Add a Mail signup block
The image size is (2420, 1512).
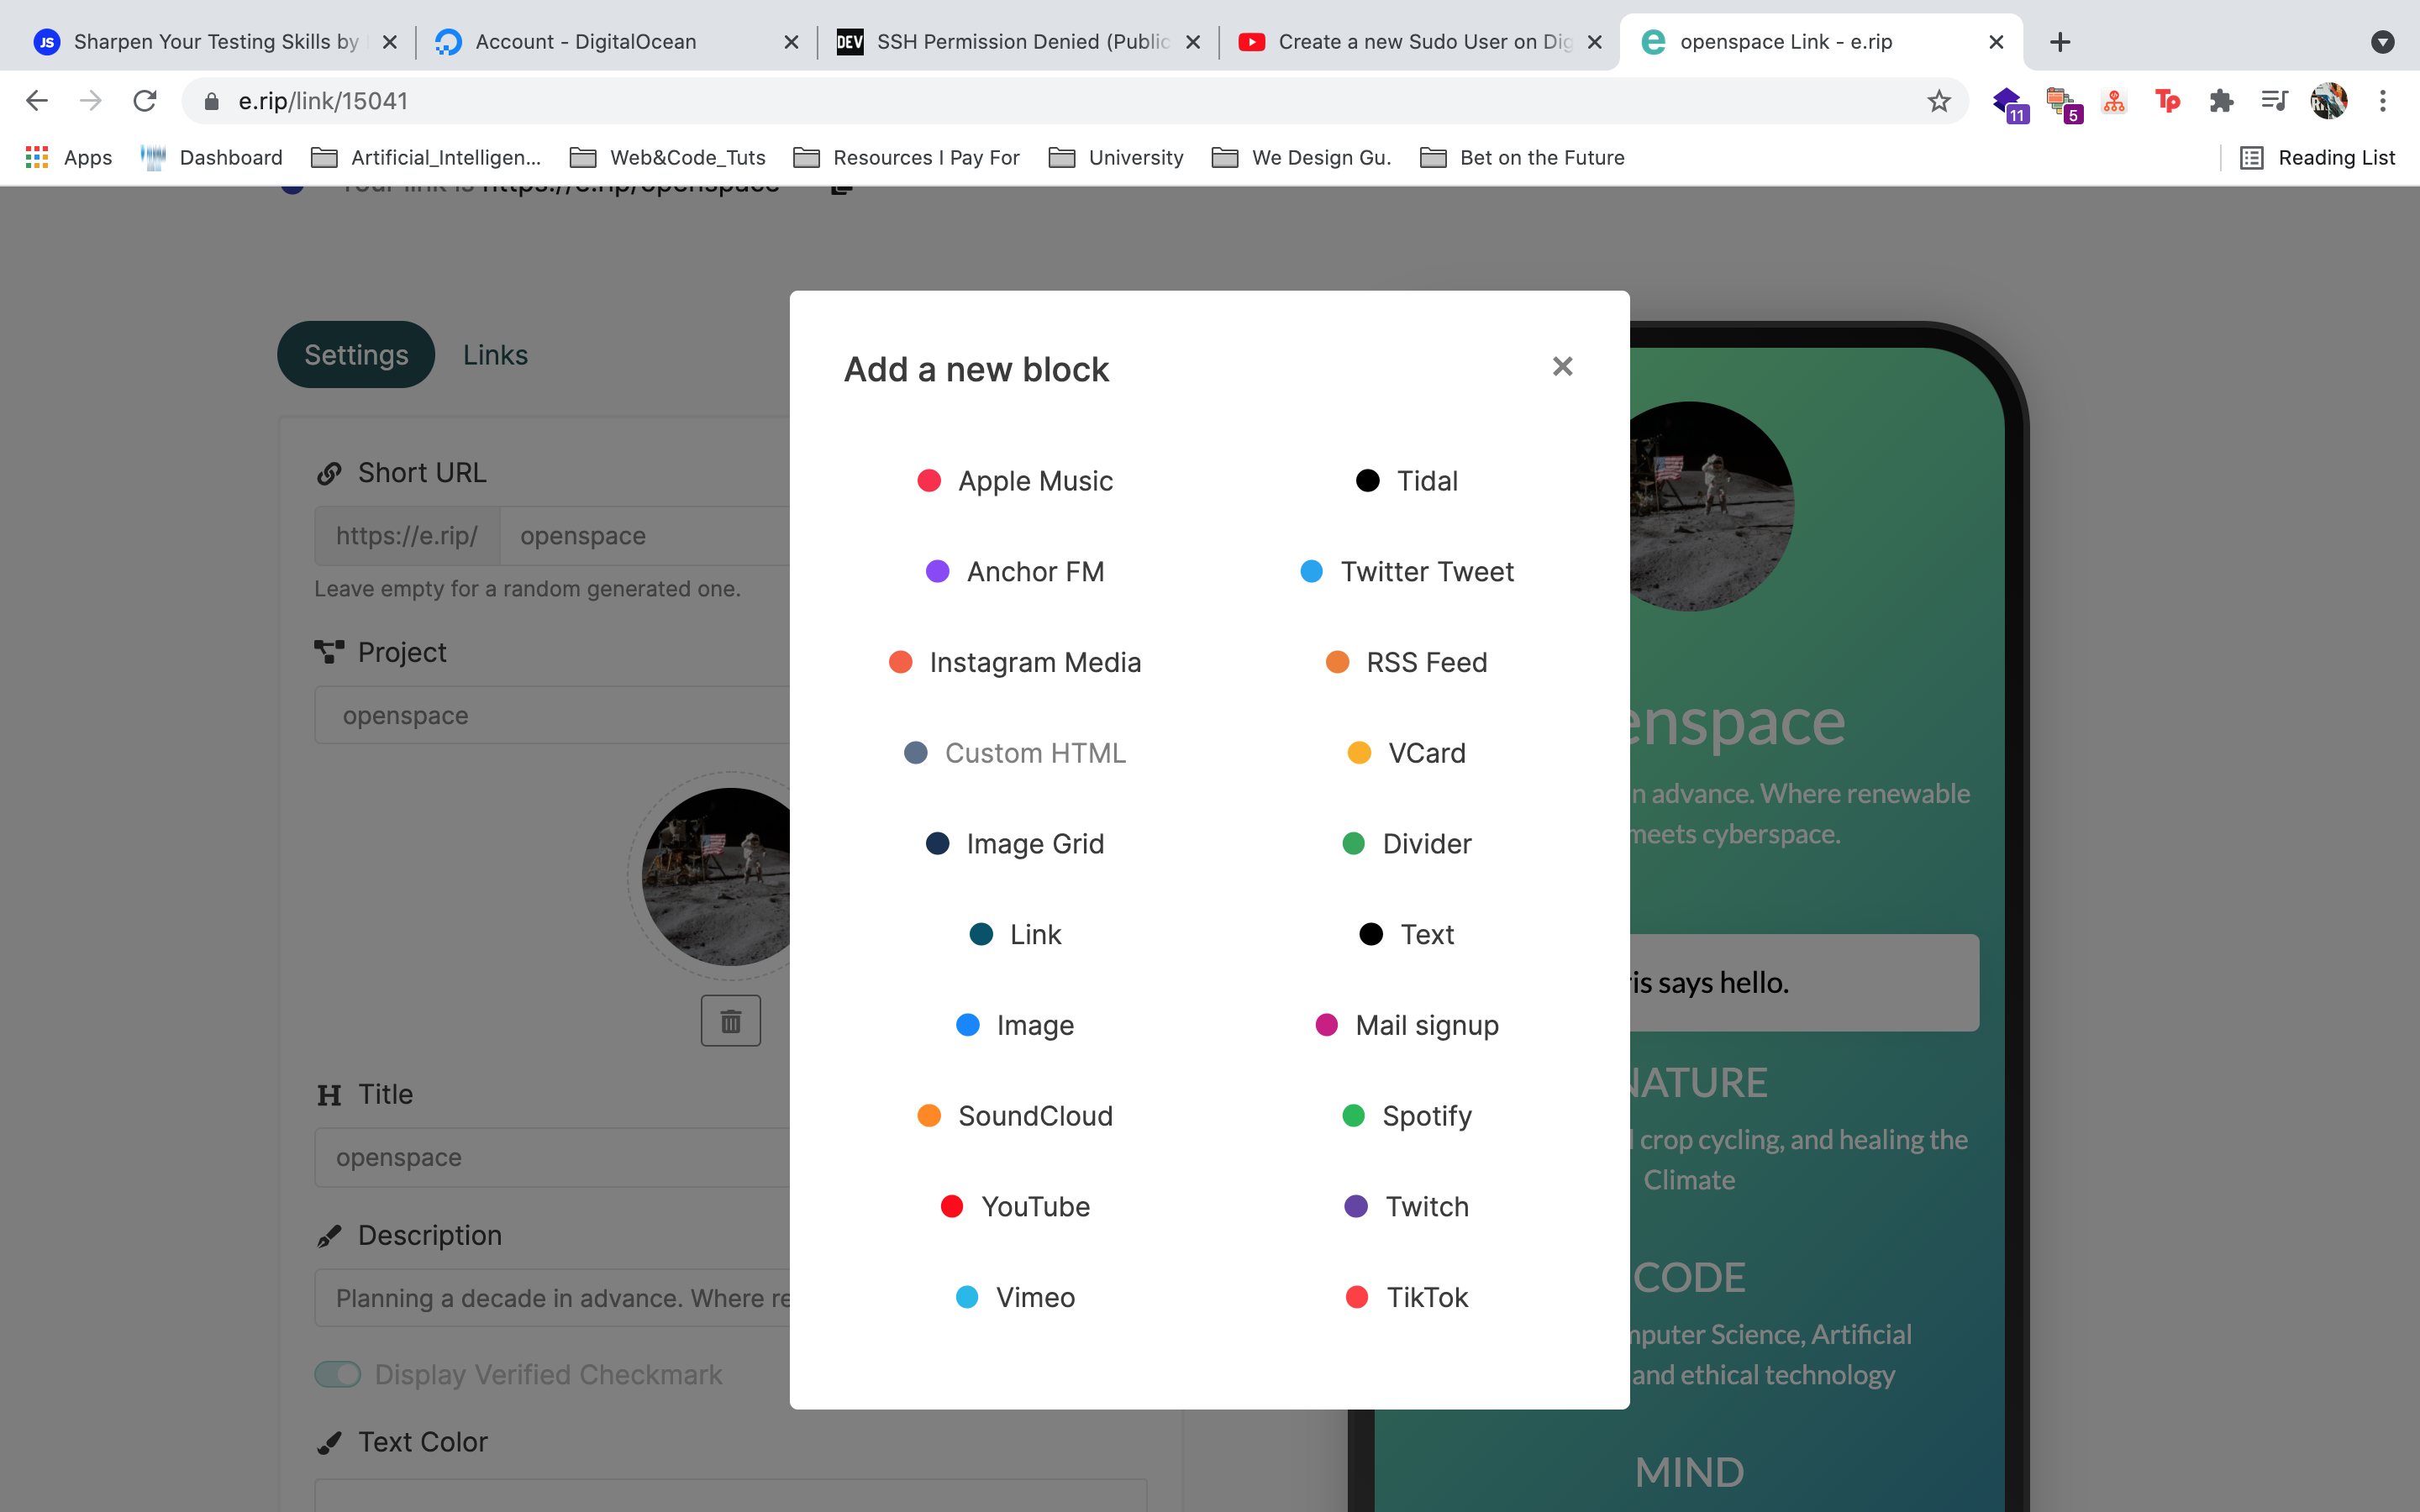pos(1406,1025)
